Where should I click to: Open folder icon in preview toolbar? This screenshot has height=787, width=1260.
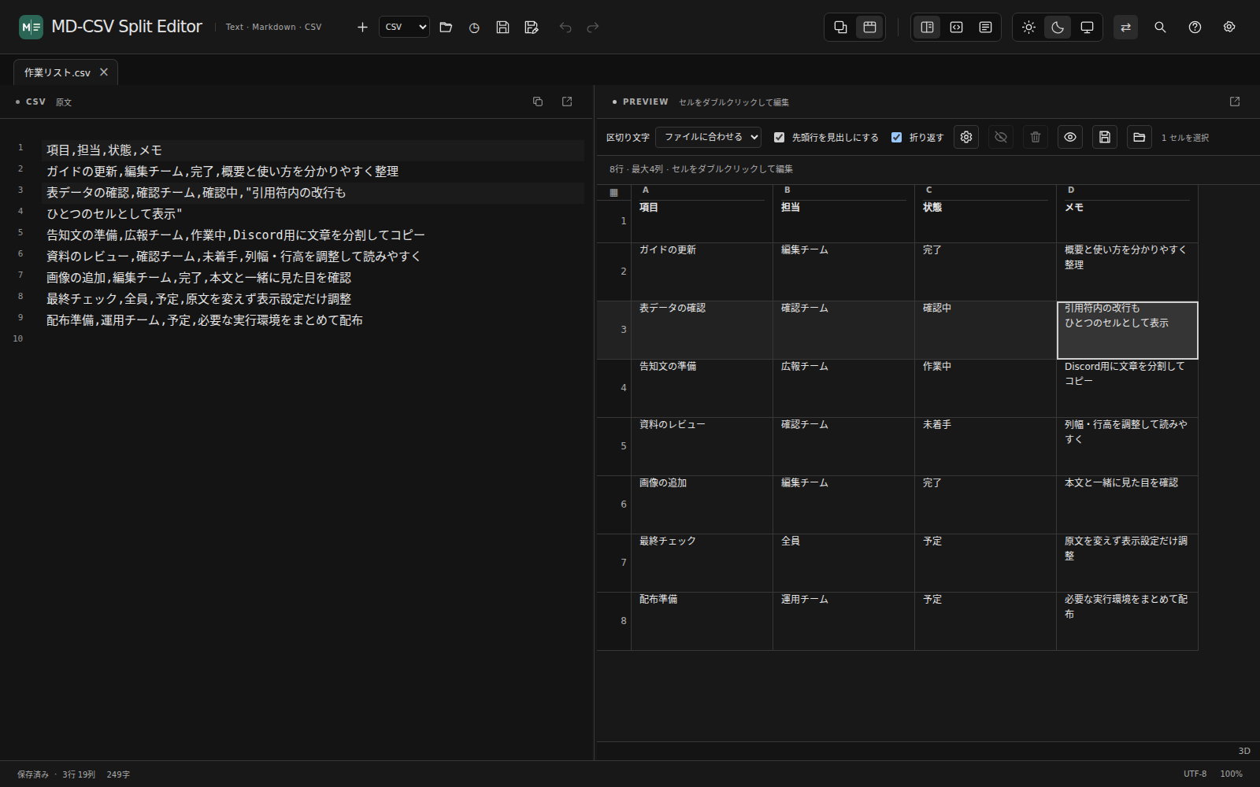point(1140,137)
